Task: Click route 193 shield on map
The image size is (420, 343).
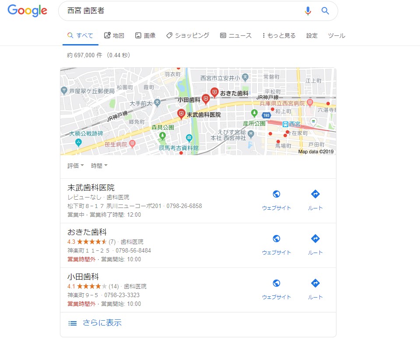Action: [x=266, y=115]
